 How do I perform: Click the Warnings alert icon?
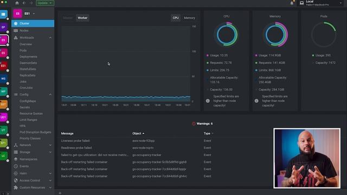(x=194, y=123)
